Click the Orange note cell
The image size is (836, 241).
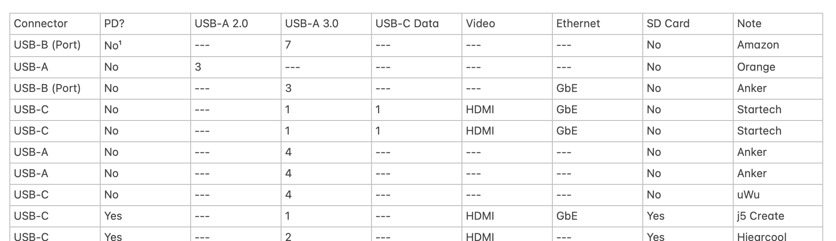point(756,67)
